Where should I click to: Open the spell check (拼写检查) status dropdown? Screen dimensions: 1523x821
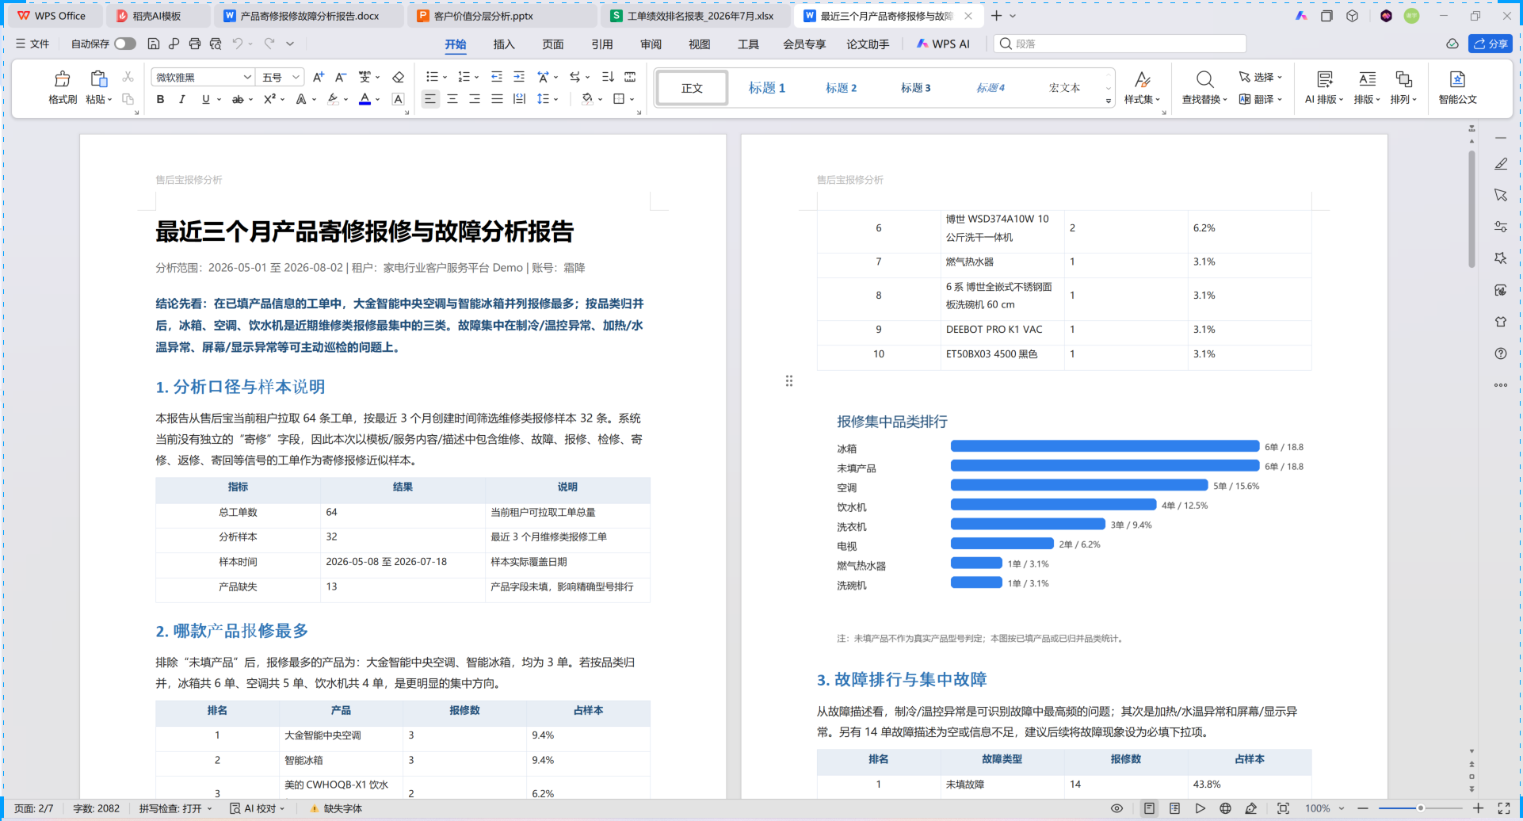[x=176, y=808]
